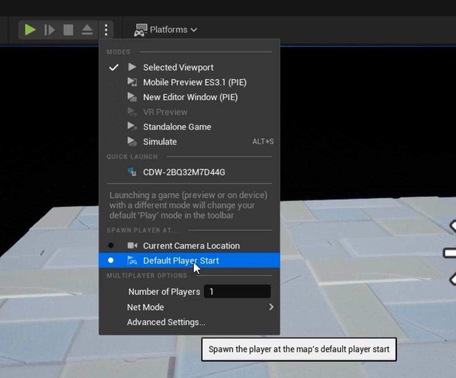
Task: Choose New Editor Window (PIE)
Action: pyautogui.click(x=190, y=97)
